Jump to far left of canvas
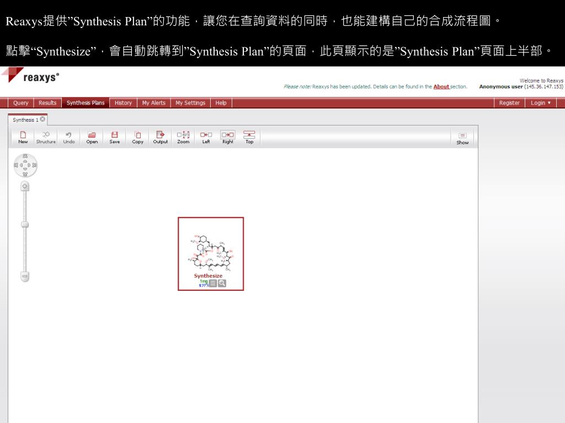This screenshot has width=565, height=423. (16, 165)
